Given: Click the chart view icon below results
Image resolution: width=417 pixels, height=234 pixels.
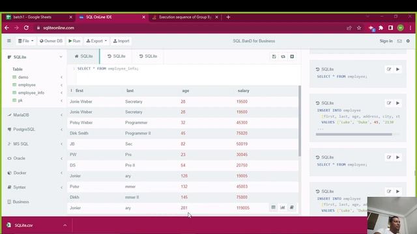Looking at the screenshot, I should point(282,207).
